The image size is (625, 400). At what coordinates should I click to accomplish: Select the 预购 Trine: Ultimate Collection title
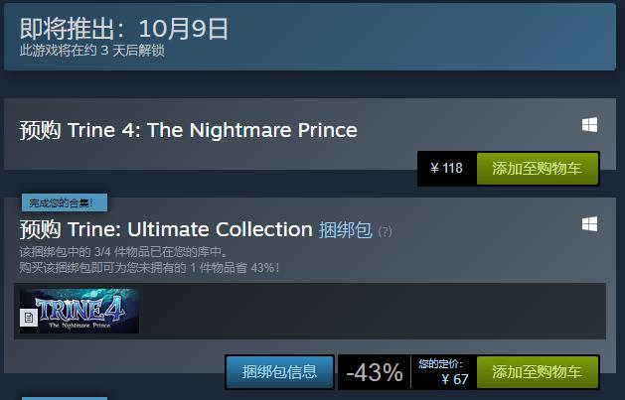166,229
